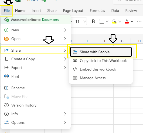Expand the Share submenu chevron
Screen dimensions: 143x133
coord(65,50)
